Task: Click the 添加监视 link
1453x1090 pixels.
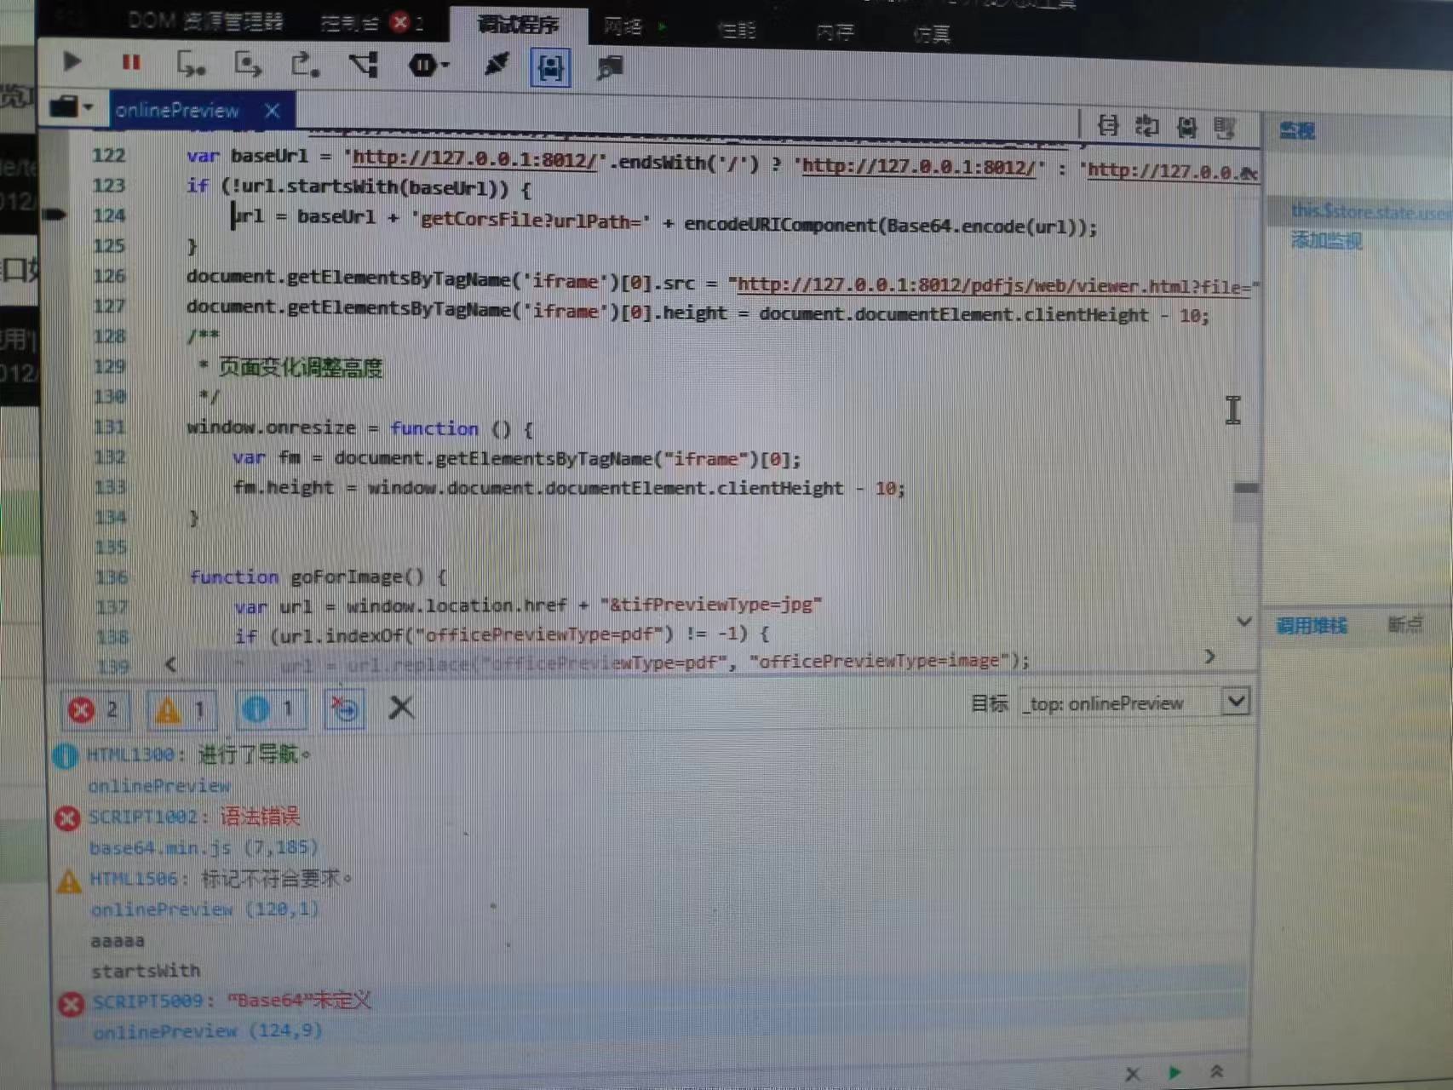Action: point(1326,241)
